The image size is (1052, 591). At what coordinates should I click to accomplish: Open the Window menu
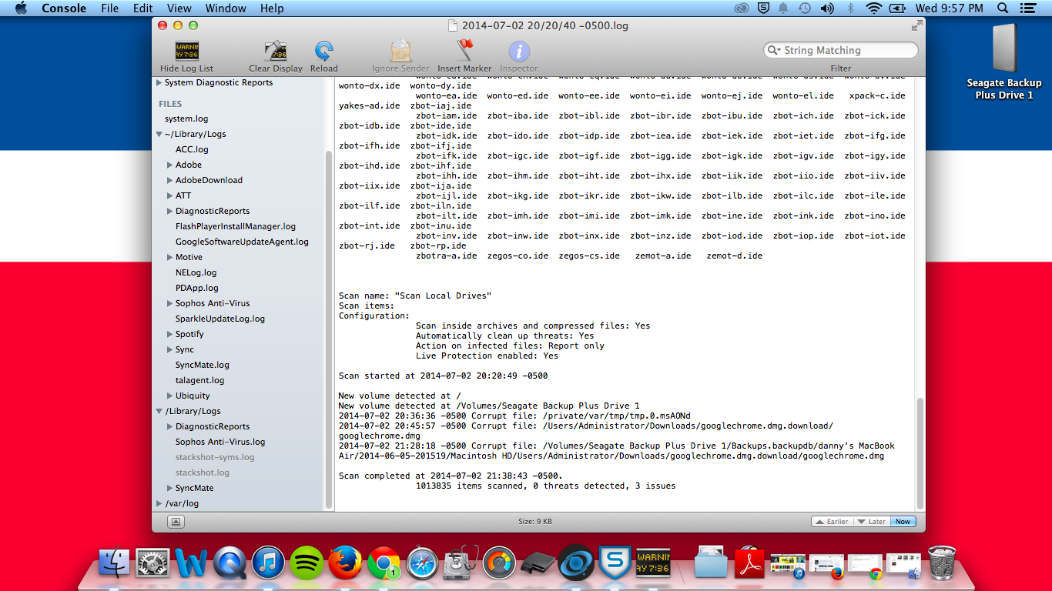(x=226, y=8)
